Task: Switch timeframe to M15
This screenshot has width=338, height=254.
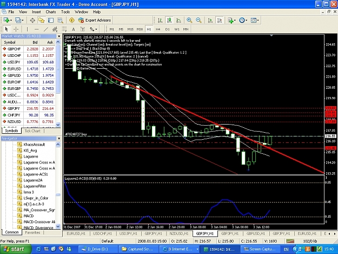Action: coord(130,29)
